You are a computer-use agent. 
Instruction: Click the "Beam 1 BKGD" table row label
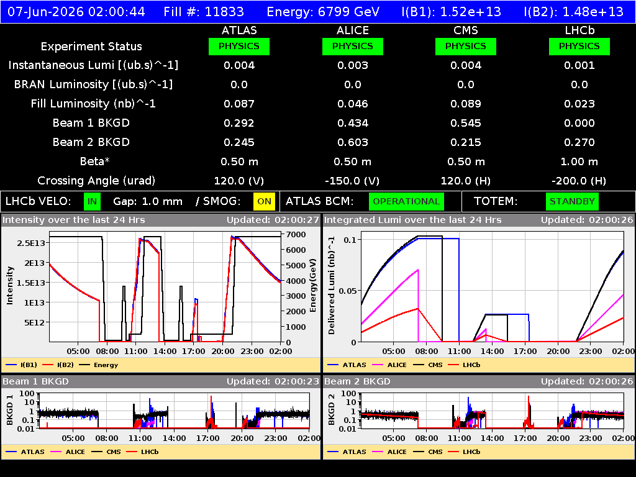tap(91, 123)
